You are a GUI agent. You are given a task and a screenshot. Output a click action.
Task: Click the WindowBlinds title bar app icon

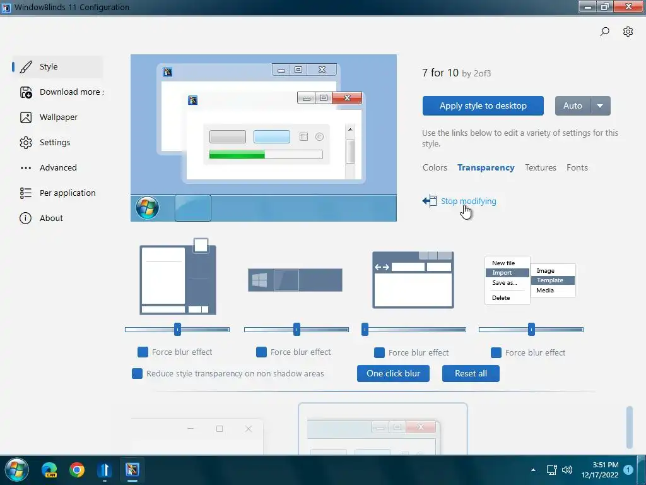6,8
